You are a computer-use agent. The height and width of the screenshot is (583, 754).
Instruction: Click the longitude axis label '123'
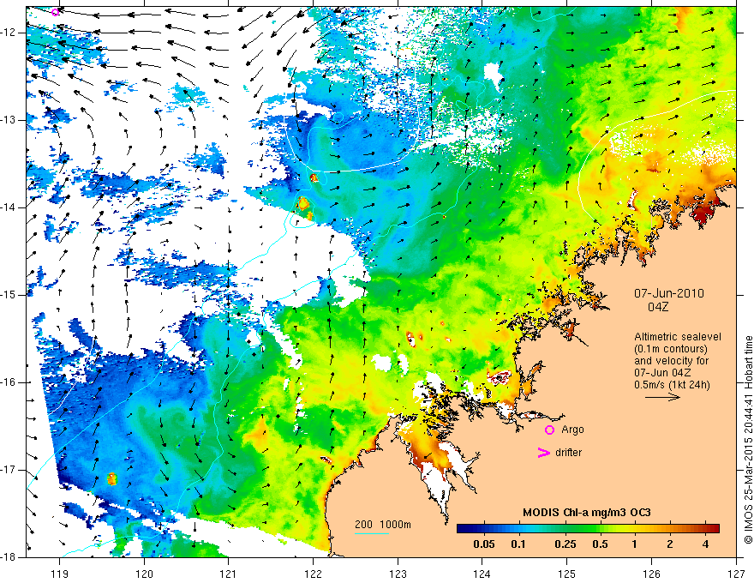pos(398,574)
